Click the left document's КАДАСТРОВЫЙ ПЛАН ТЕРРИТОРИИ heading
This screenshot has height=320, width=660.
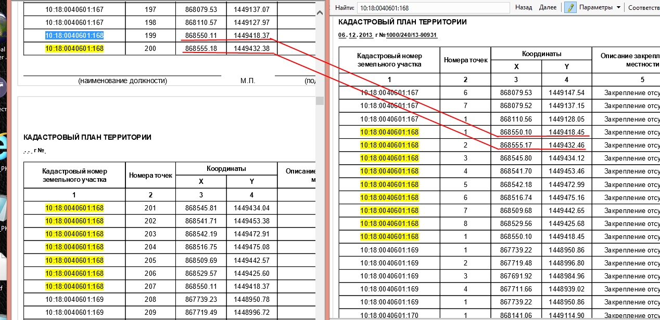pos(87,138)
